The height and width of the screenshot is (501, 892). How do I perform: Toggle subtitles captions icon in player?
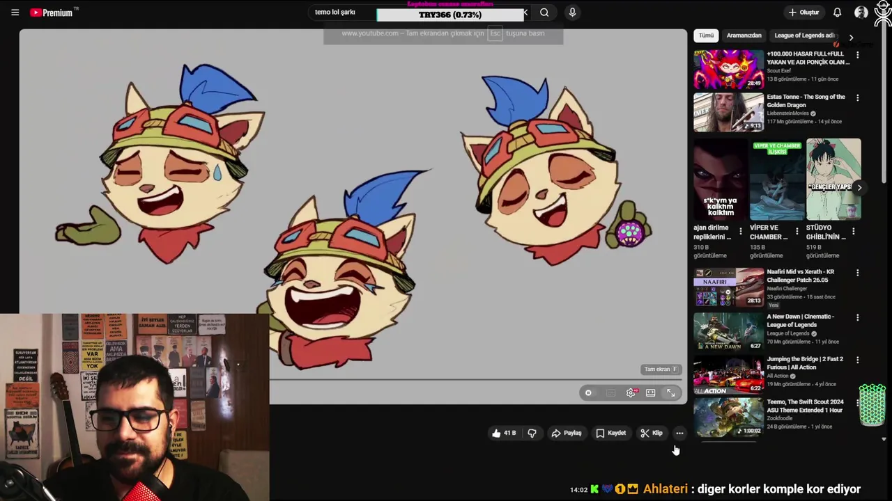(610, 393)
